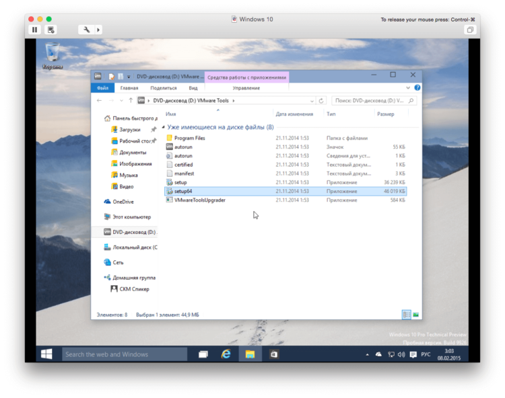Select the setup application file
The height and width of the screenshot is (398, 505).
pos(285,182)
